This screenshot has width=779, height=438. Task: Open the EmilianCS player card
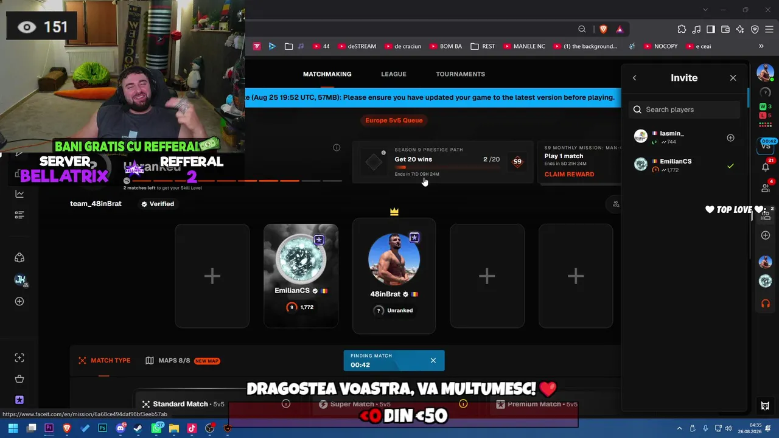301,276
